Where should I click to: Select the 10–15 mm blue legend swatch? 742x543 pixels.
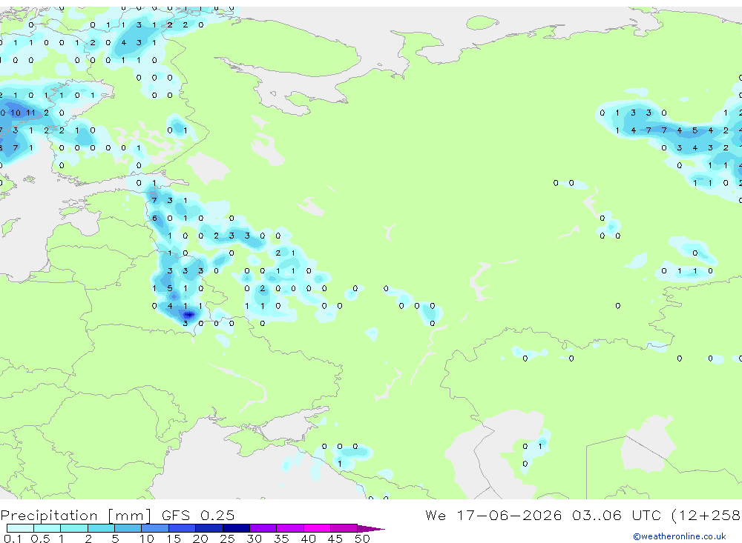tap(155, 528)
